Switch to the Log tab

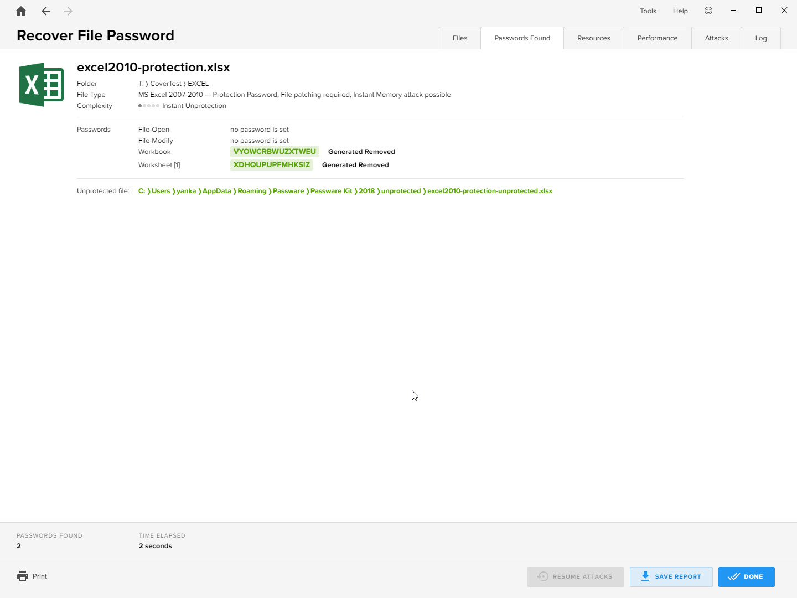pyautogui.click(x=761, y=38)
